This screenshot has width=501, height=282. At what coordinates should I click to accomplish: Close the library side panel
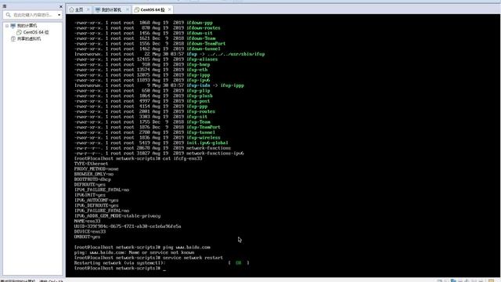pos(61,7)
